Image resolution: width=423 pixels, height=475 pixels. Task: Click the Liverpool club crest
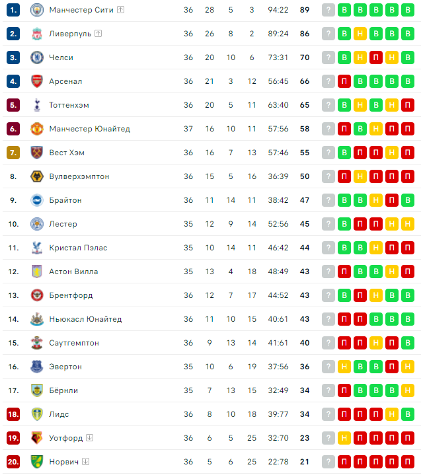pos(37,34)
